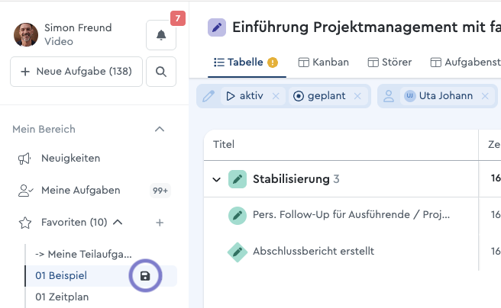The width and height of the screenshot is (501, 308).
Task: Remove the geplant filter chip
Action: pyautogui.click(x=357, y=96)
